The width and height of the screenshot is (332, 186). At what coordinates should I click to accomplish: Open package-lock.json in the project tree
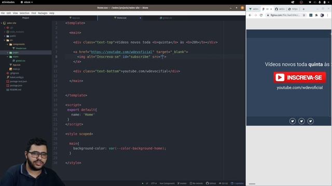19,82
